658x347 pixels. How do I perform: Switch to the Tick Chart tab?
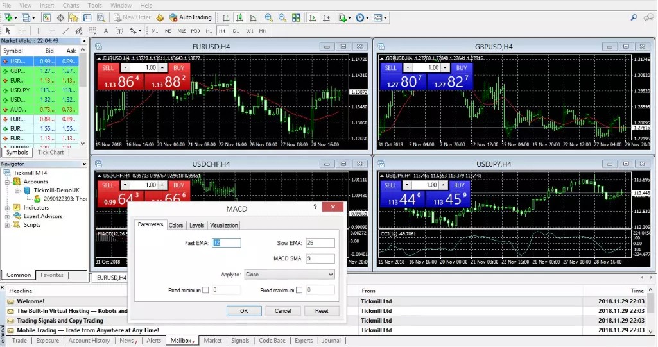pyautogui.click(x=51, y=152)
